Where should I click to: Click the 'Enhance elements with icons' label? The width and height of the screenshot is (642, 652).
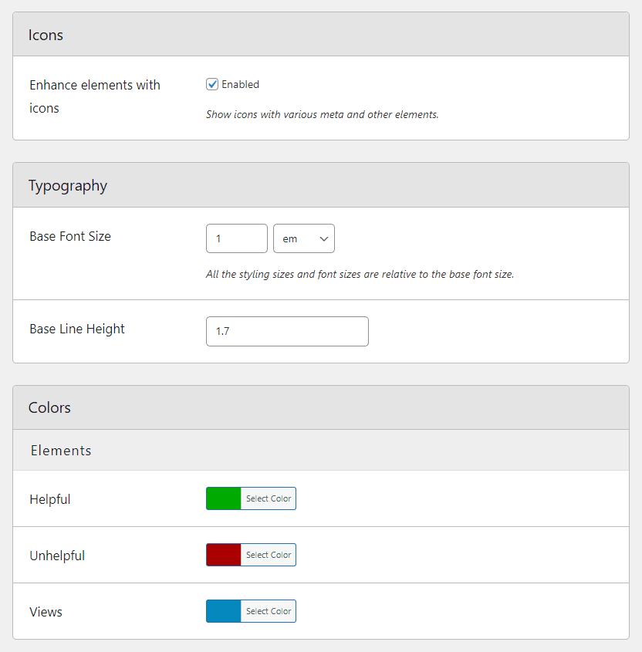click(x=95, y=96)
